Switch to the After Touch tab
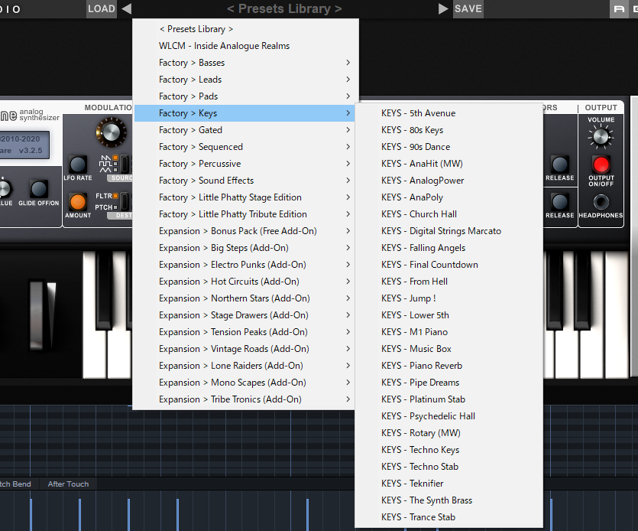Screen dimensions: 638x531 click(x=68, y=484)
